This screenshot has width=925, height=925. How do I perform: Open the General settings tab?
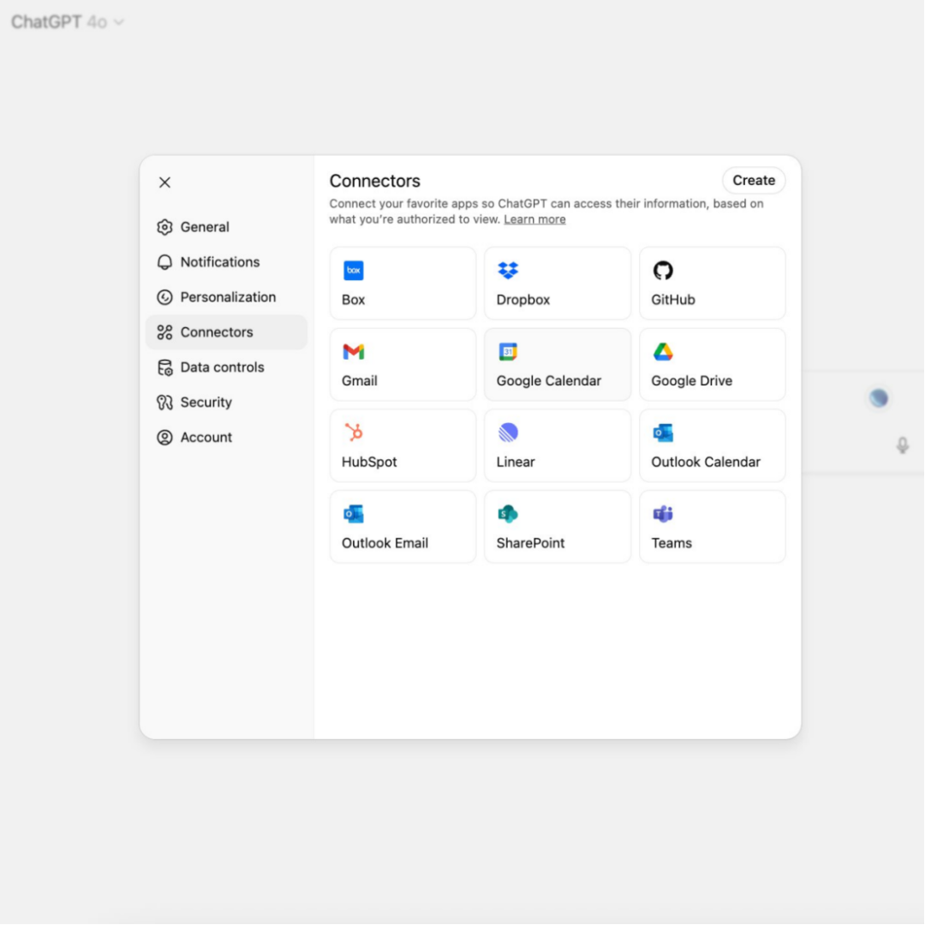(x=226, y=227)
